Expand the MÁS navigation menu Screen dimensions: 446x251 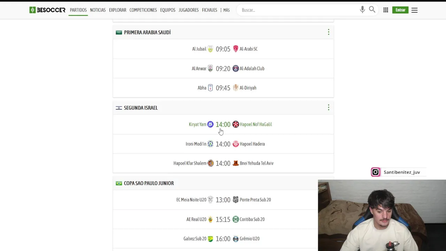pos(225,10)
